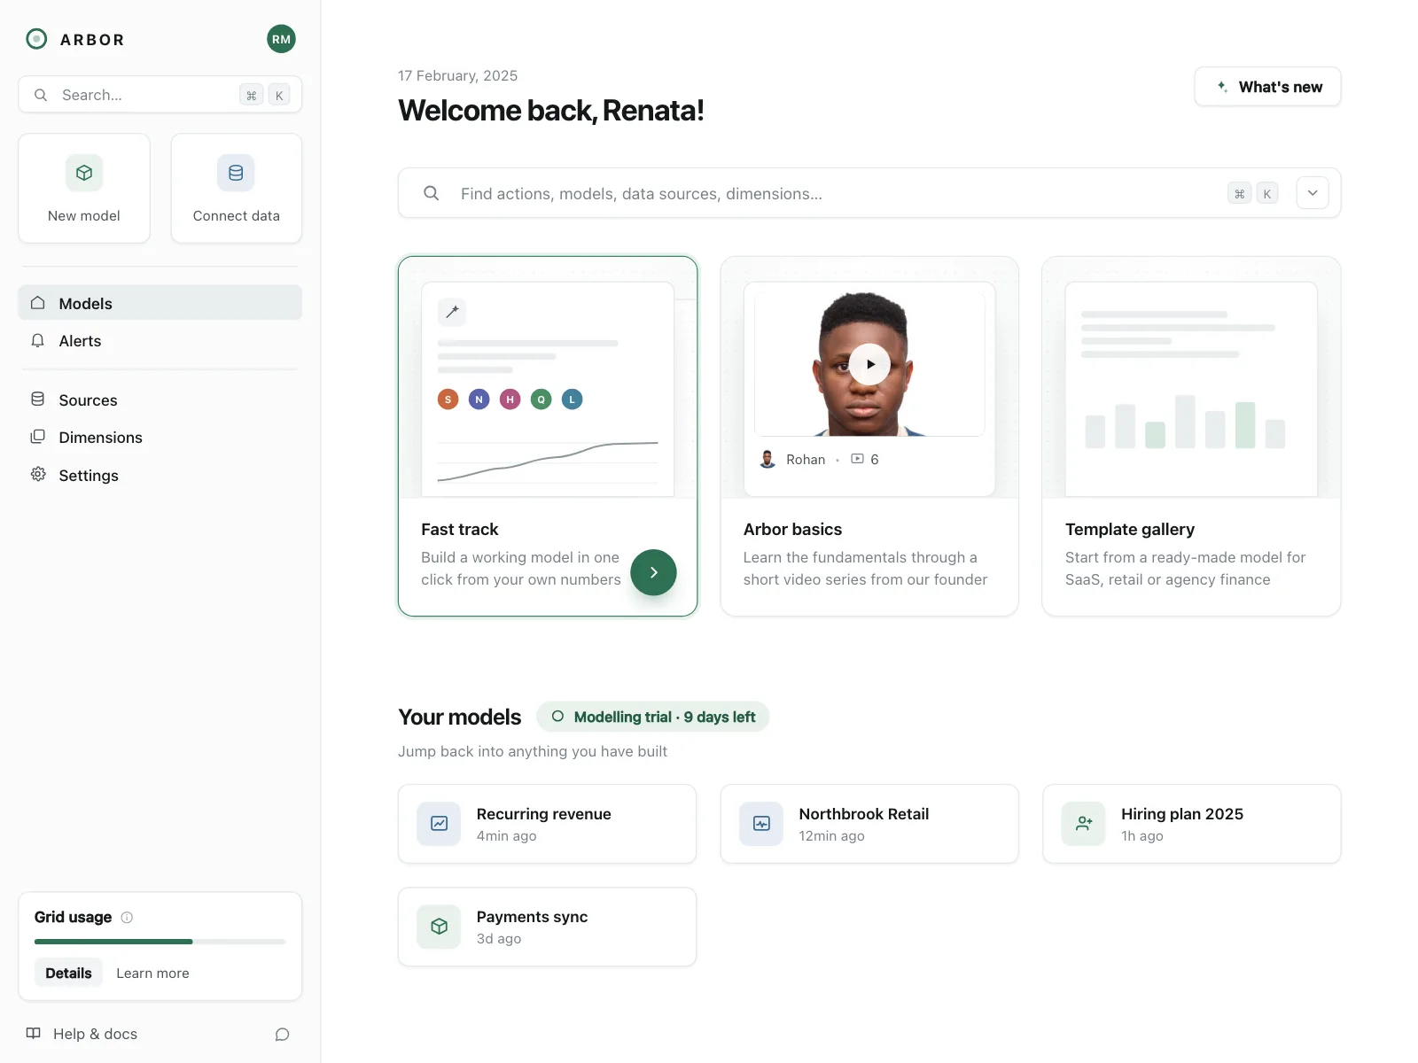The width and height of the screenshot is (1418, 1063).
Task: Click the Models home icon
Action: tap(37, 303)
